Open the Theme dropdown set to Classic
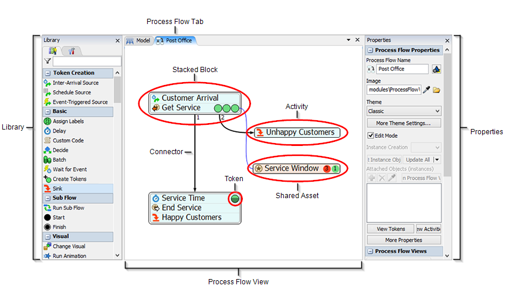This screenshot has width=505, height=306. pos(404,111)
